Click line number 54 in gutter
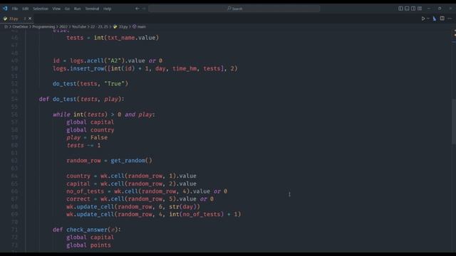This screenshot has height=256, width=456. tap(14, 100)
